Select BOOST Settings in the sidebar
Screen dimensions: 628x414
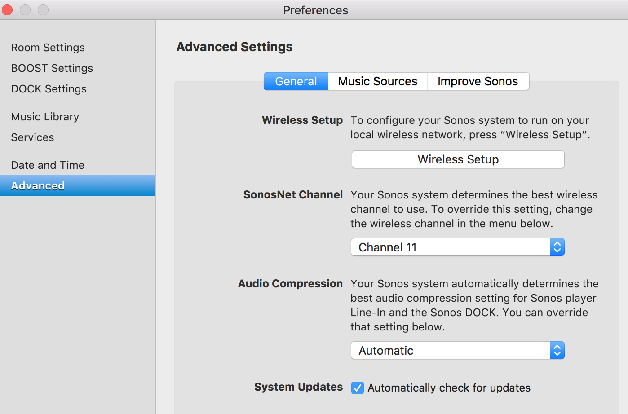[x=52, y=68]
